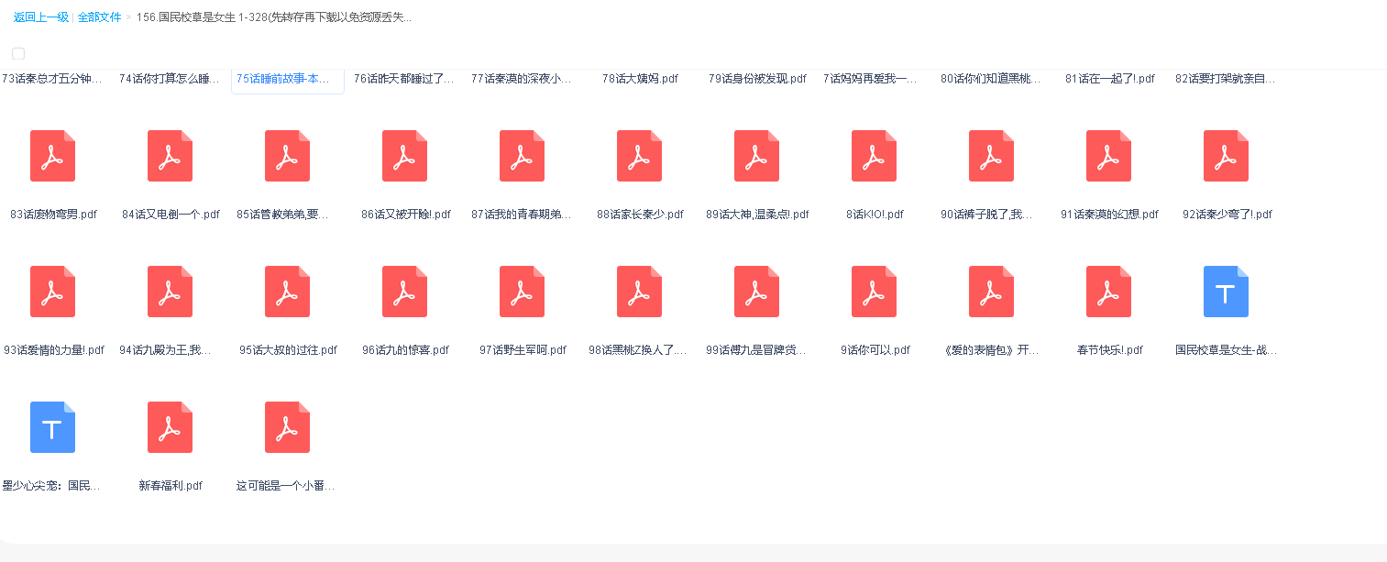Open the 97话野生军呵.pdf file icon
This screenshot has width=1387, height=562.
point(523,292)
